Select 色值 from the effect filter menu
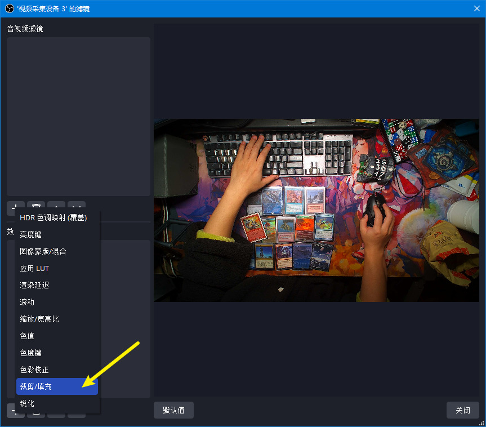 (57, 336)
